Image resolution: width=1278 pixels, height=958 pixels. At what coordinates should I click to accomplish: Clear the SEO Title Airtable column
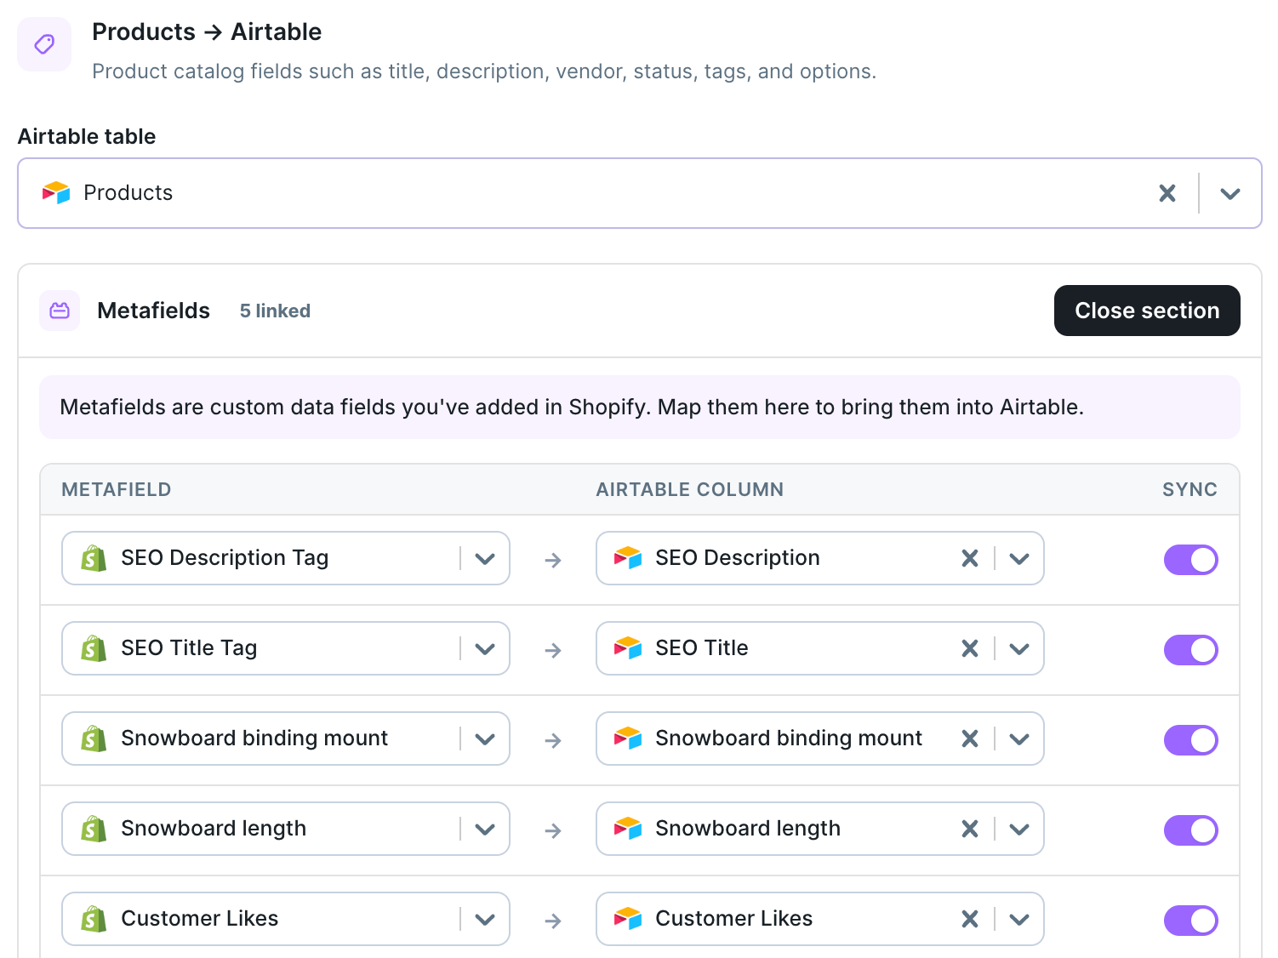click(x=970, y=648)
